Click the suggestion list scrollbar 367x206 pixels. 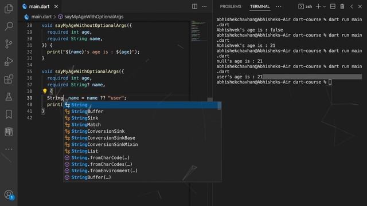pos(220,106)
